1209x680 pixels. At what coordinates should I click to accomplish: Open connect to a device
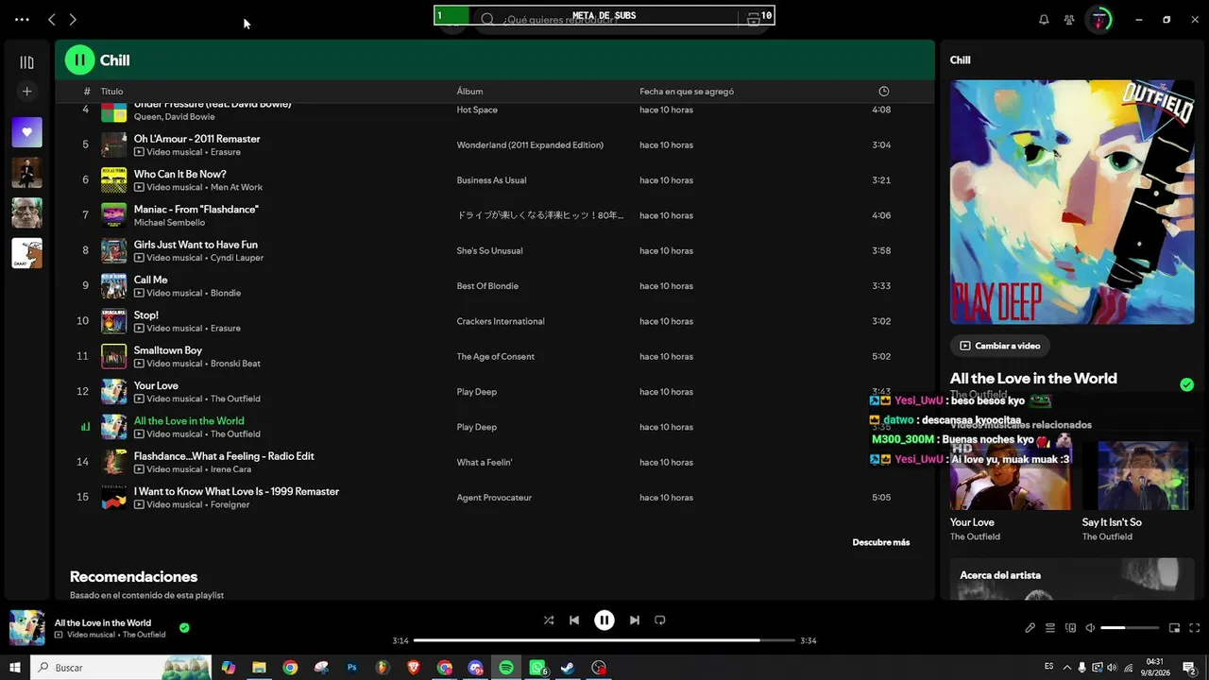(1070, 628)
